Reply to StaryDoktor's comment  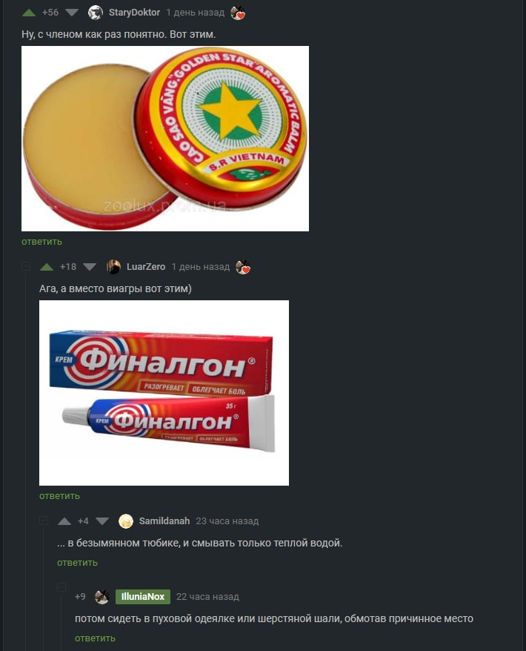(x=42, y=242)
